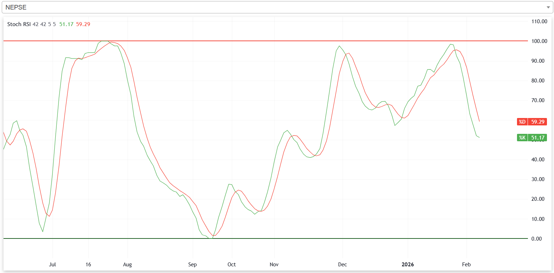Click the Oct label on time axis

[232, 265]
